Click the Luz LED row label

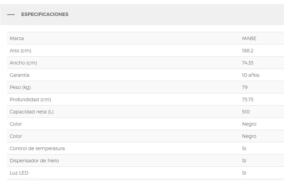click(19, 173)
